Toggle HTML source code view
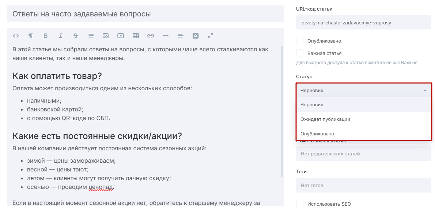The width and height of the screenshot is (435, 218). pyautogui.click(x=16, y=36)
